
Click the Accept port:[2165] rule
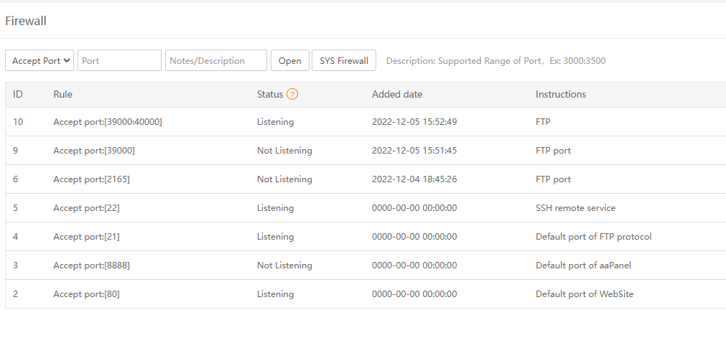coord(91,179)
